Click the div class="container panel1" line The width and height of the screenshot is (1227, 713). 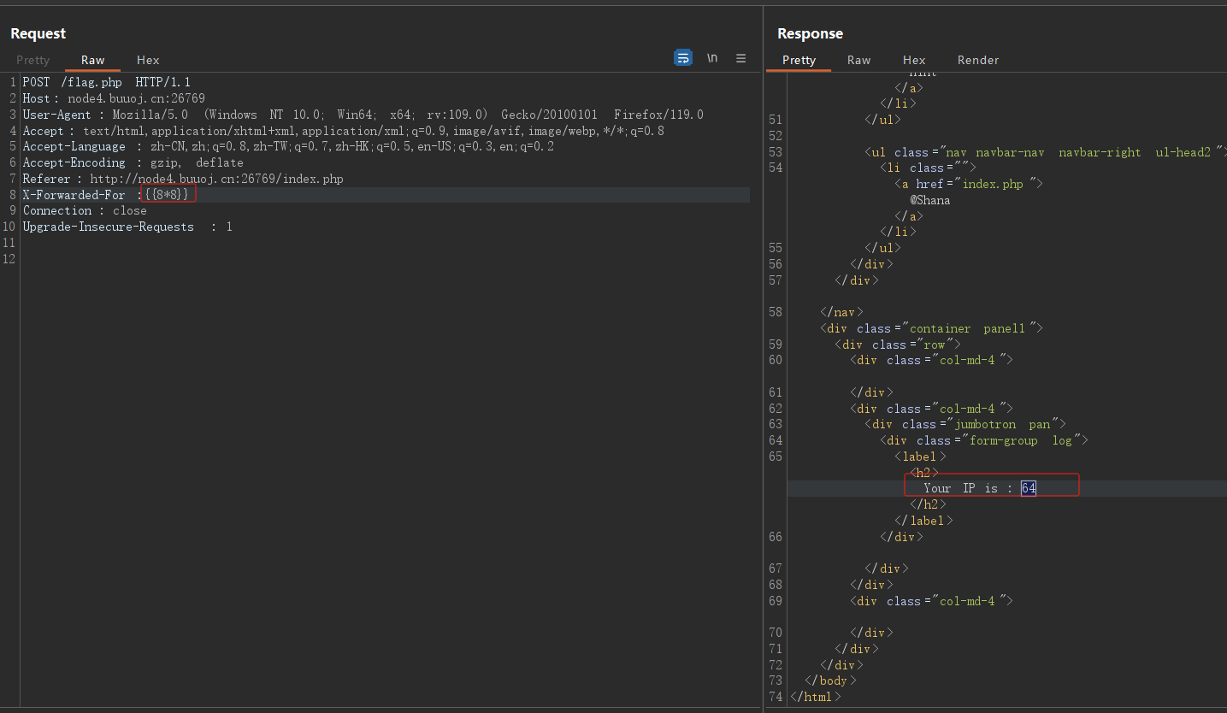pyautogui.click(x=931, y=328)
